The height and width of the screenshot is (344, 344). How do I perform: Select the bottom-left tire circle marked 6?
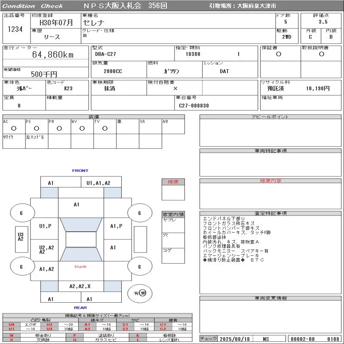[22, 267]
